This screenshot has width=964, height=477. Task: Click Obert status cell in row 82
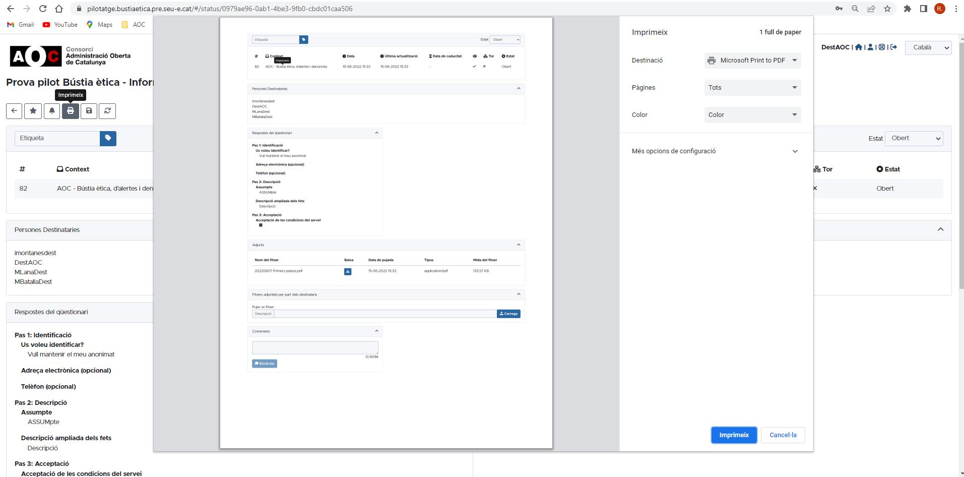tap(885, 189)
